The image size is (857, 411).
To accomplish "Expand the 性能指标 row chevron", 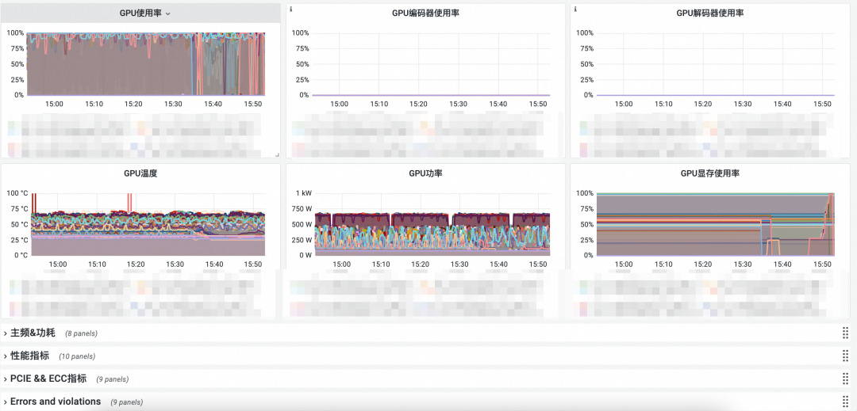I will 6,356.
